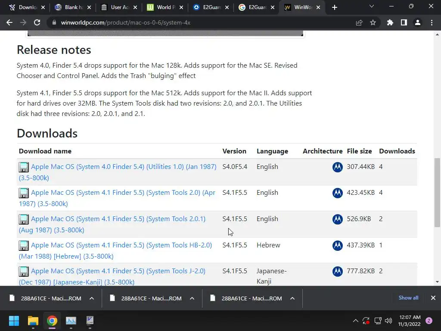Close the downloads bar
The height and width of the screenshot is (331, 441).
pyautogui.click(x=433, y=298)
